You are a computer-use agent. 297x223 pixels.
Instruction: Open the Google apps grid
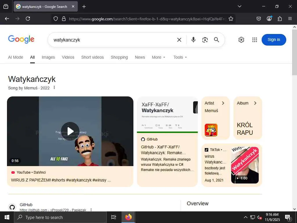coord(255,40)
